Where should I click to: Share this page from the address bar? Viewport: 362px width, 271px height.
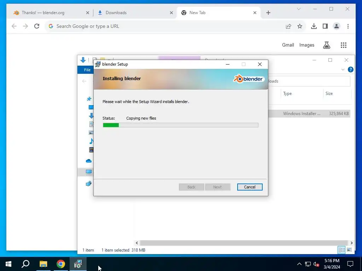[288, 26]
